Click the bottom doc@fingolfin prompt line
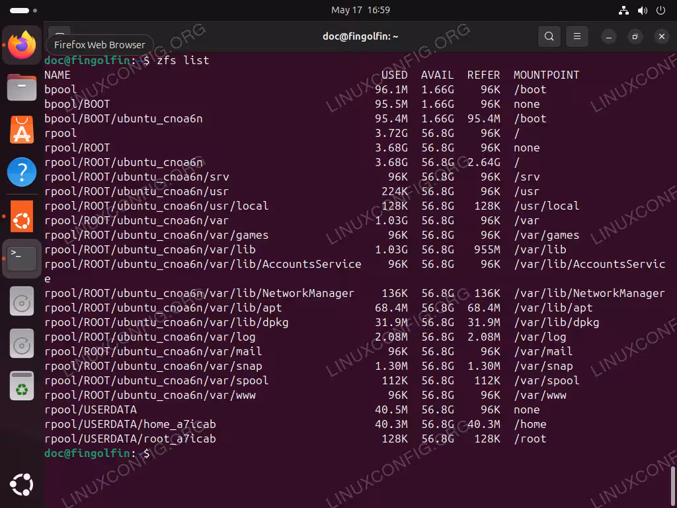677x508 pixels. coord(97,453)
